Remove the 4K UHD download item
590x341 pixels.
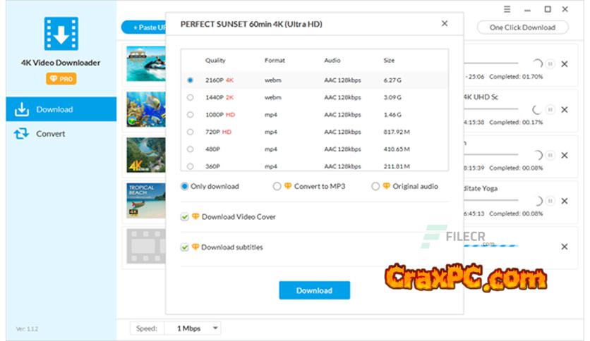pos(564,109)
